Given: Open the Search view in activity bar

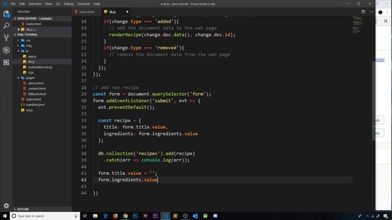Looking at the screenshot, I should (x=6, y=26).
